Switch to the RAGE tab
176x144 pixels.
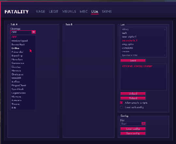click(40, 11)
